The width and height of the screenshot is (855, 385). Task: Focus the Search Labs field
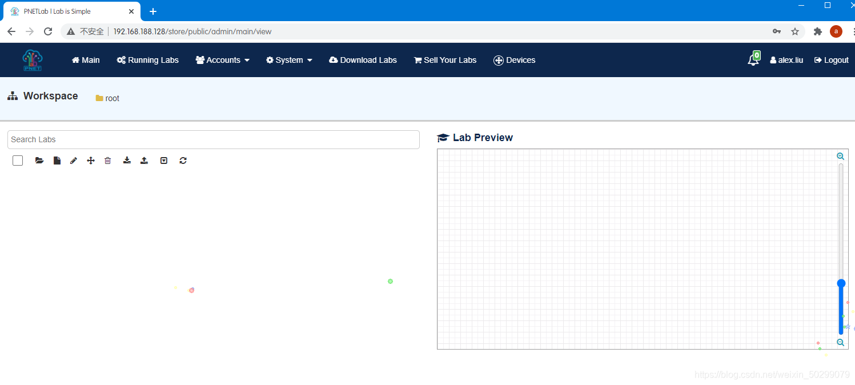click(214, 139)
